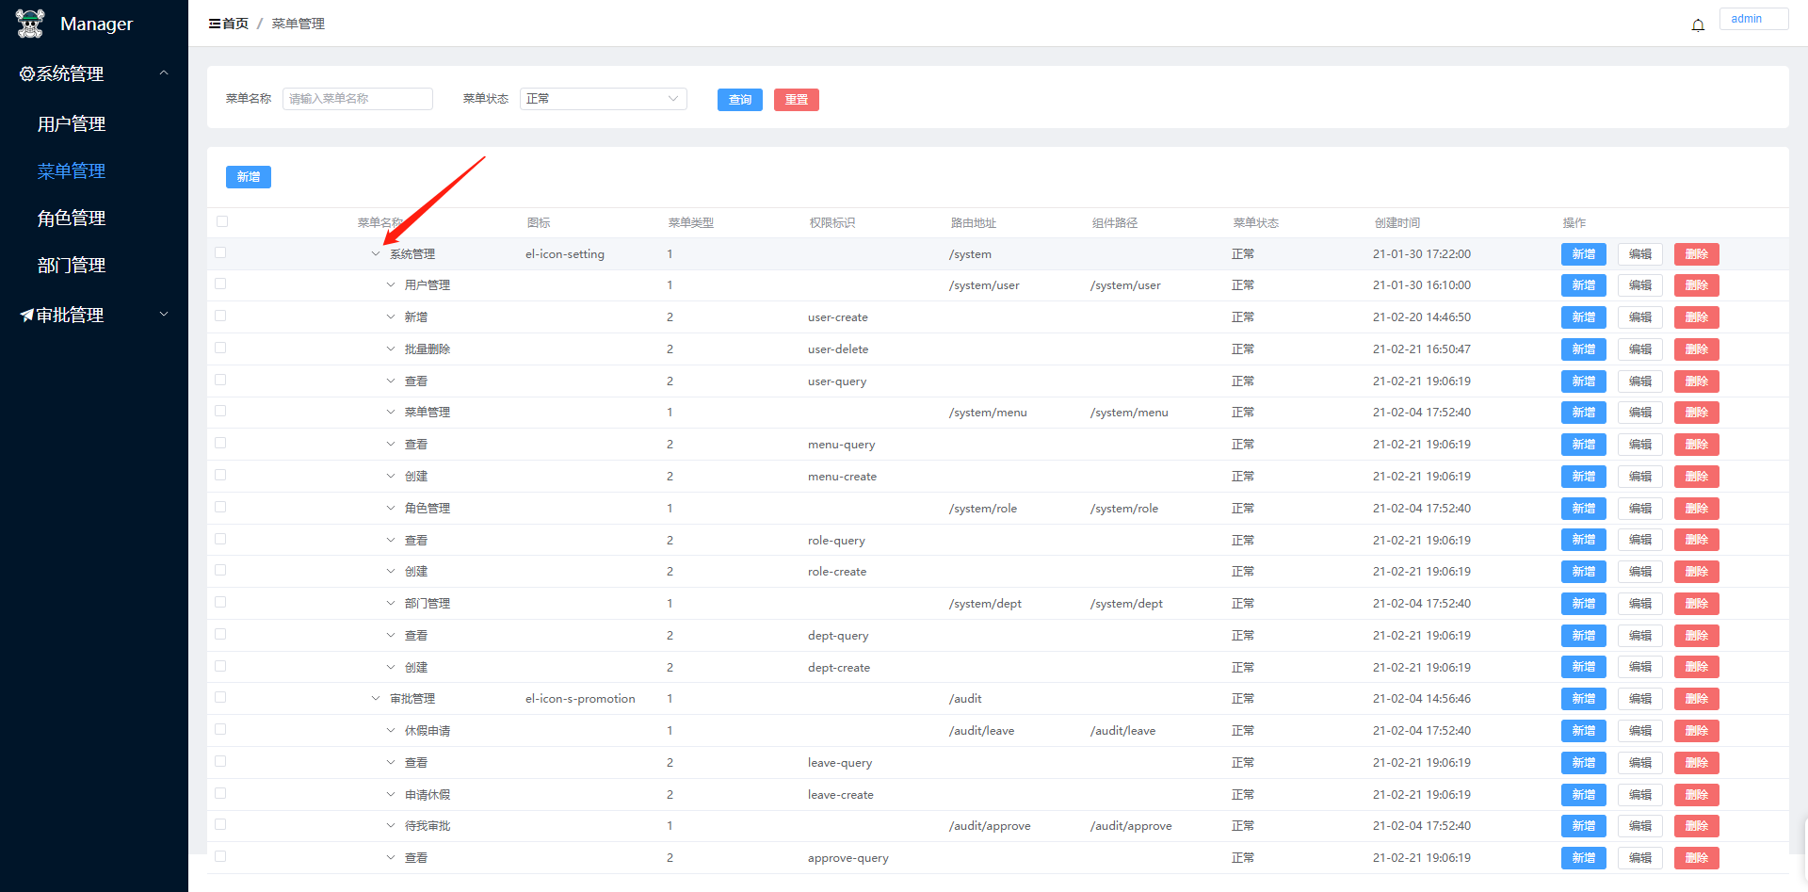Screen dimensions: 1808x892
Task: Click the paper plane icon beside 审批管理
Action: tap(27, 316)
